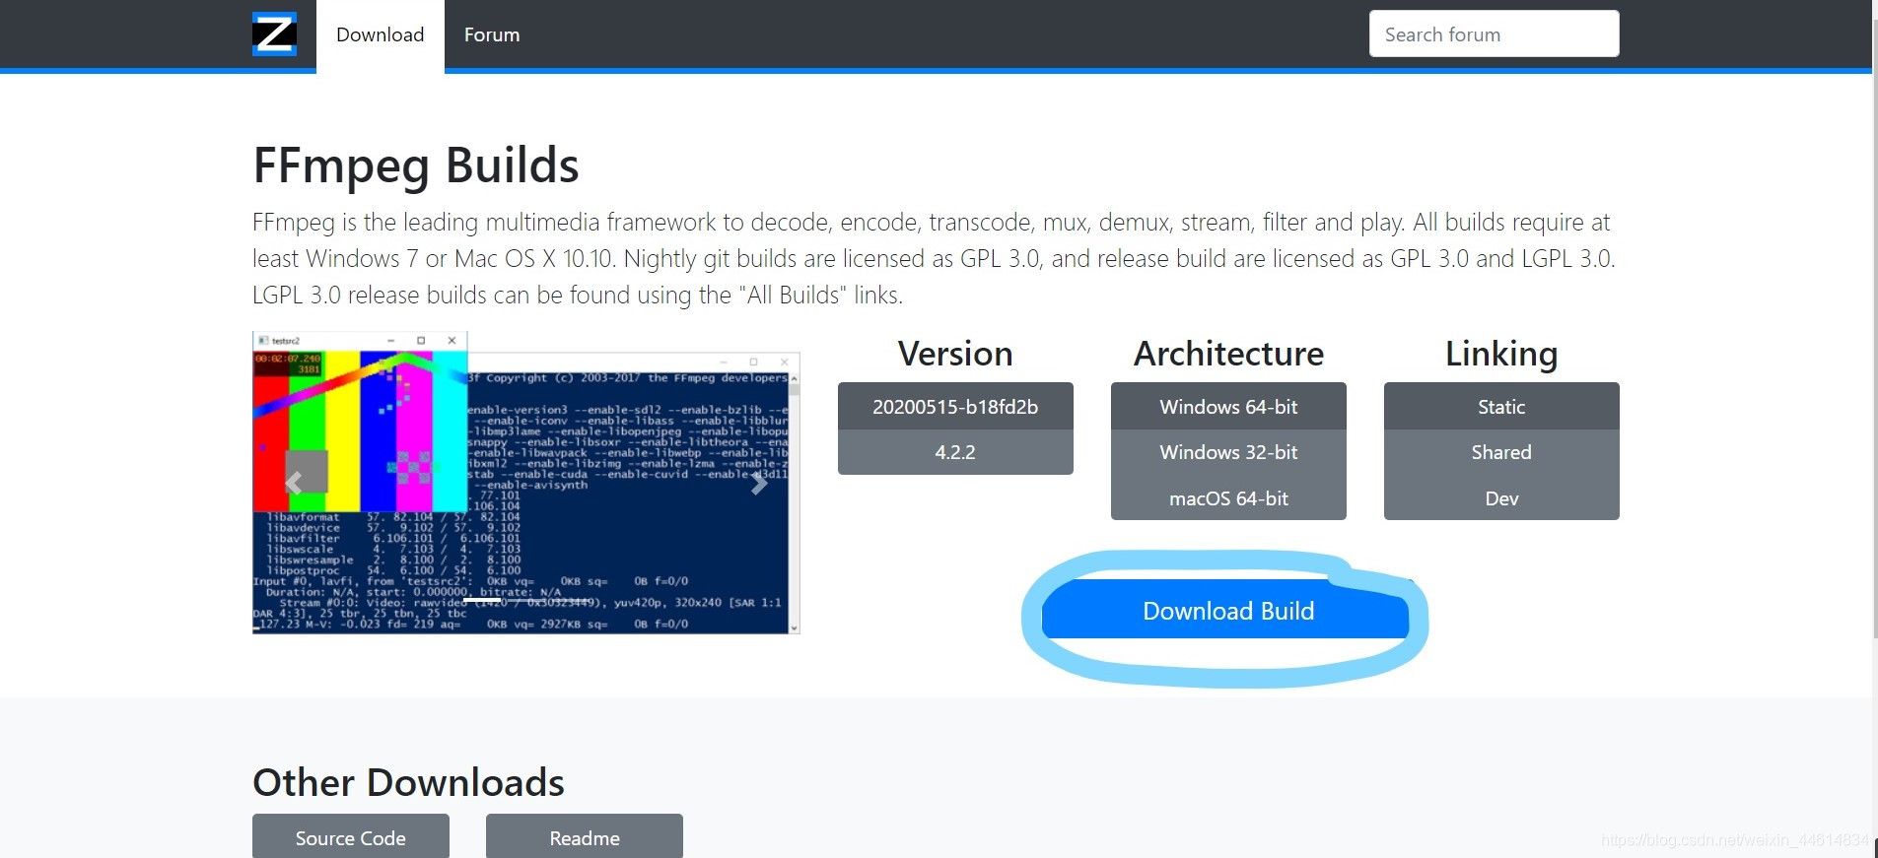This screenshot has width=1878, height=858.
Task: Click the Zeranoe Z logo
Action: coord(274,34)
